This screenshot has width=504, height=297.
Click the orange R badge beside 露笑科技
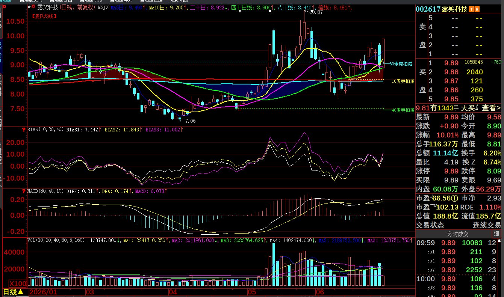pyautogui.click(x=477, y=9)
